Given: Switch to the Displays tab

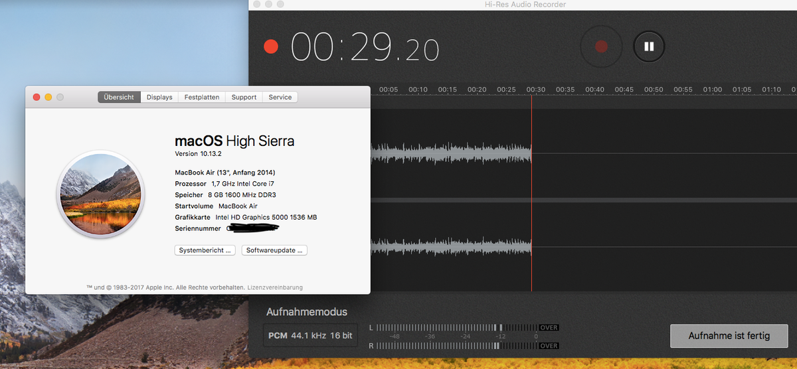Looking at the screenshot, I should (x=159, y=97).
